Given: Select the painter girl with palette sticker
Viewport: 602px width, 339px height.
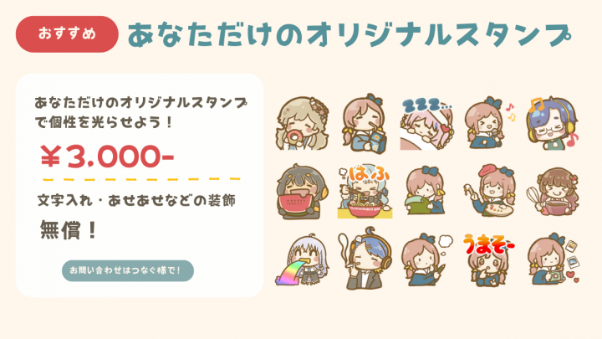Looking at the screenshot, I should pyautogui.click(x=489, y=191).
